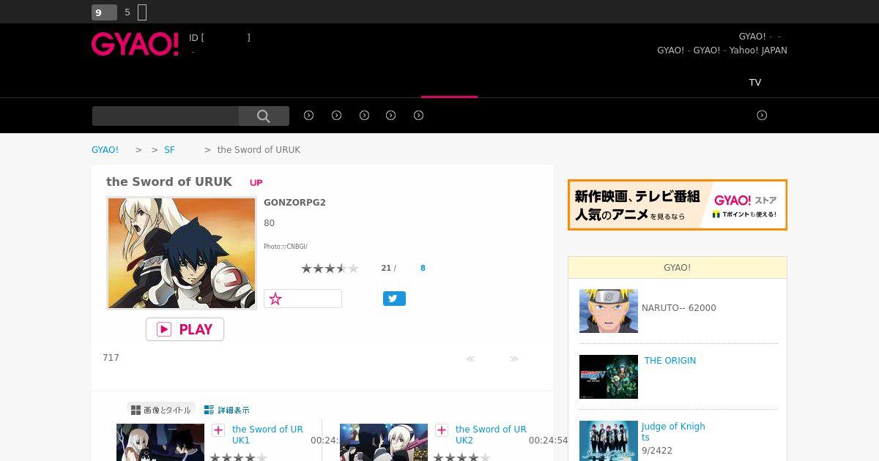Click the series star rating bar
This screenshot has height=461, width=879.
click(x=330, y=269)
